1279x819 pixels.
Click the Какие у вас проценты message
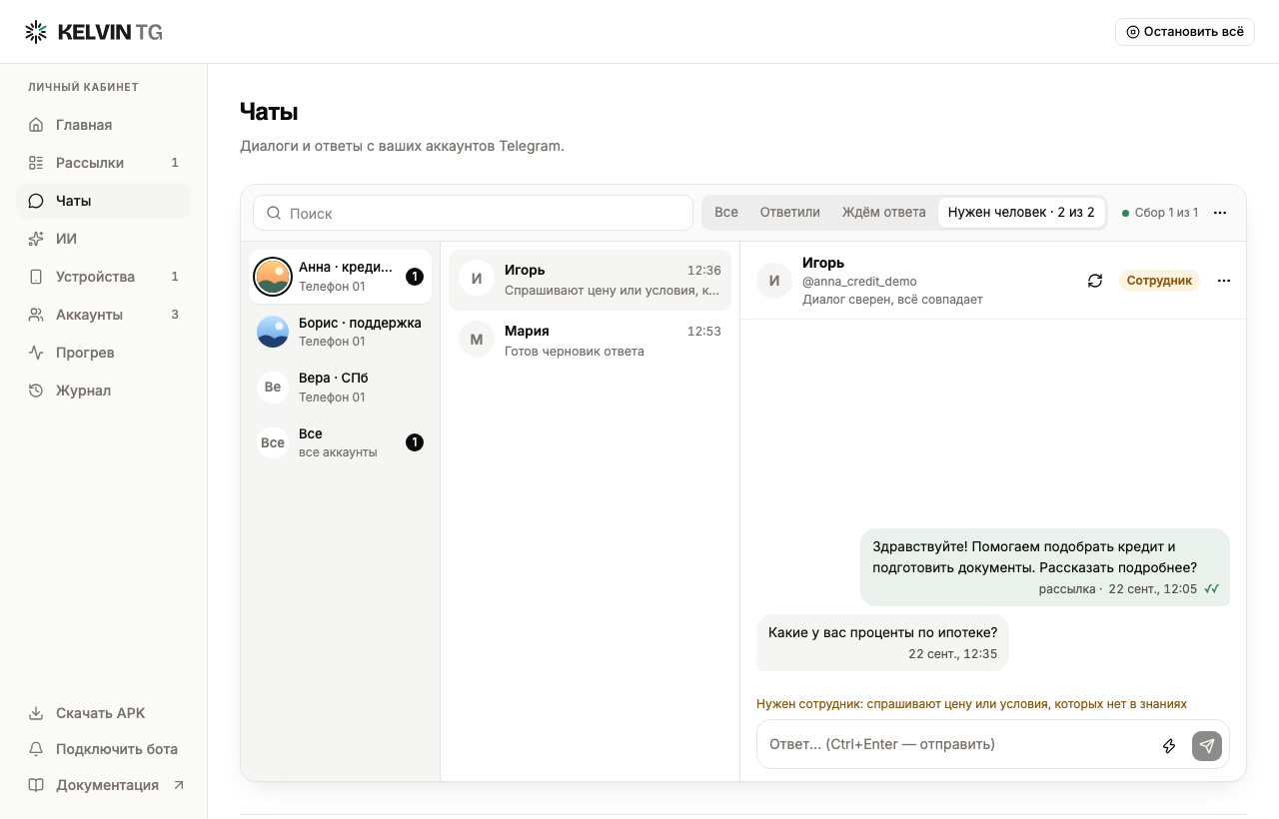click(x=882, y=642)
